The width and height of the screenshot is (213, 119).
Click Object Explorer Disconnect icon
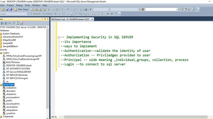(6, 23)
